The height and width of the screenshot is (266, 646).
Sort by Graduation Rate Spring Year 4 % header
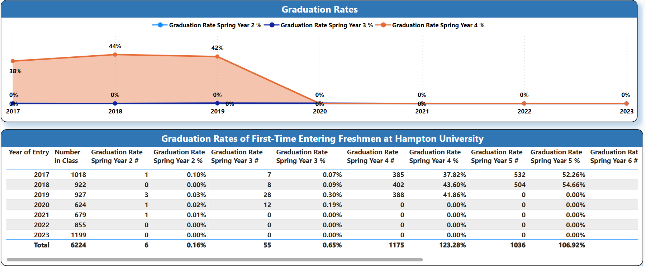pos(434,157)
